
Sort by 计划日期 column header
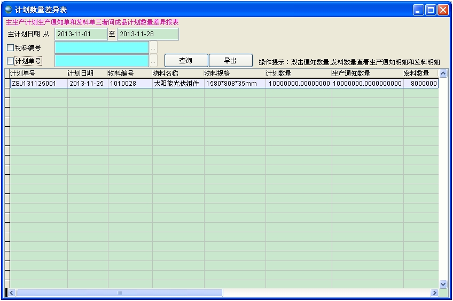pos(87,74)
